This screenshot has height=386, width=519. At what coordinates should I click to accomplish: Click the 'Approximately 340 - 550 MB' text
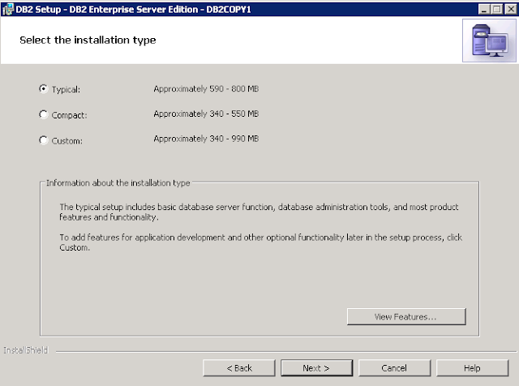206,114
